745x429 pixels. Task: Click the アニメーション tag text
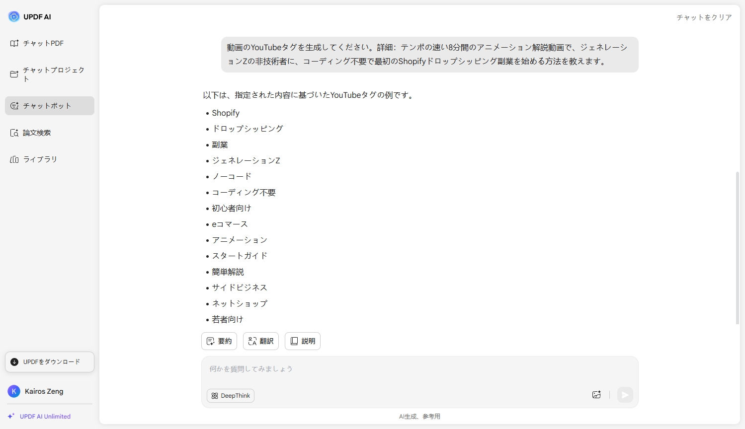tap(240, 240)
